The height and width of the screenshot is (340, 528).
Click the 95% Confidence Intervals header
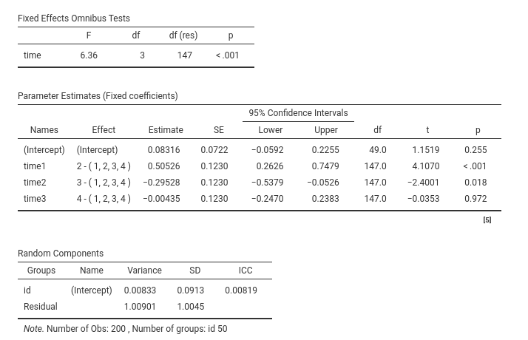coord(298,113)
